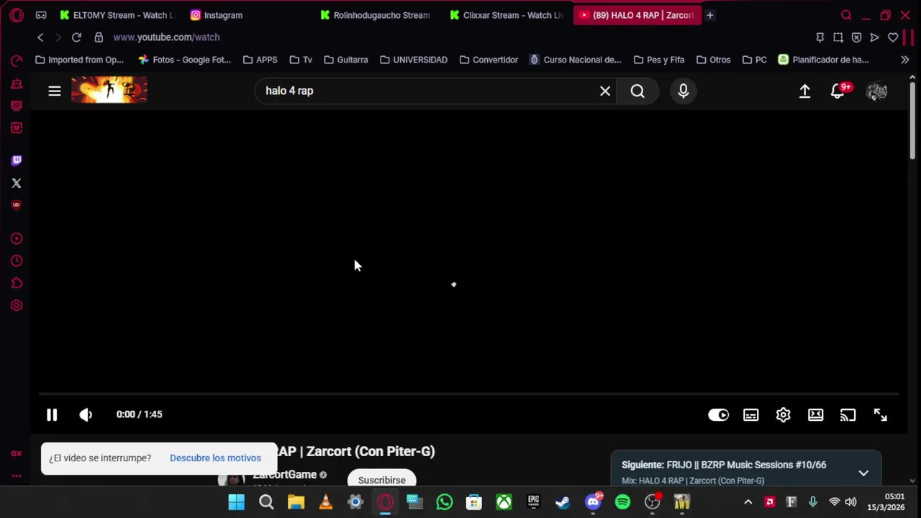Viewport: 921px width, 518px height.
Task: Open Spotify from the taskbar
Action: 622,502
